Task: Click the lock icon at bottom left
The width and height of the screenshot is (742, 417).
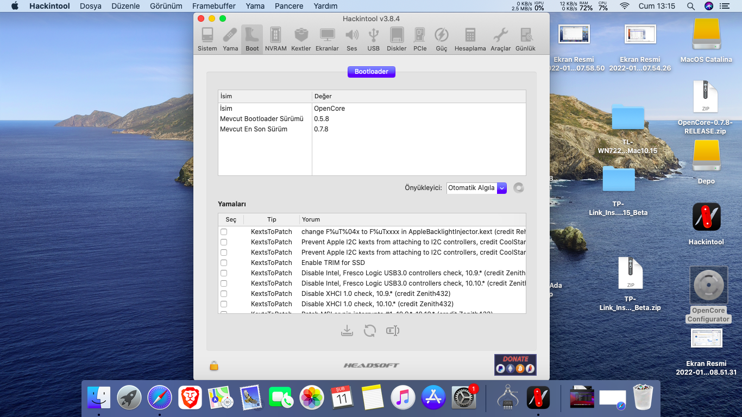Action: coord(214,366)
